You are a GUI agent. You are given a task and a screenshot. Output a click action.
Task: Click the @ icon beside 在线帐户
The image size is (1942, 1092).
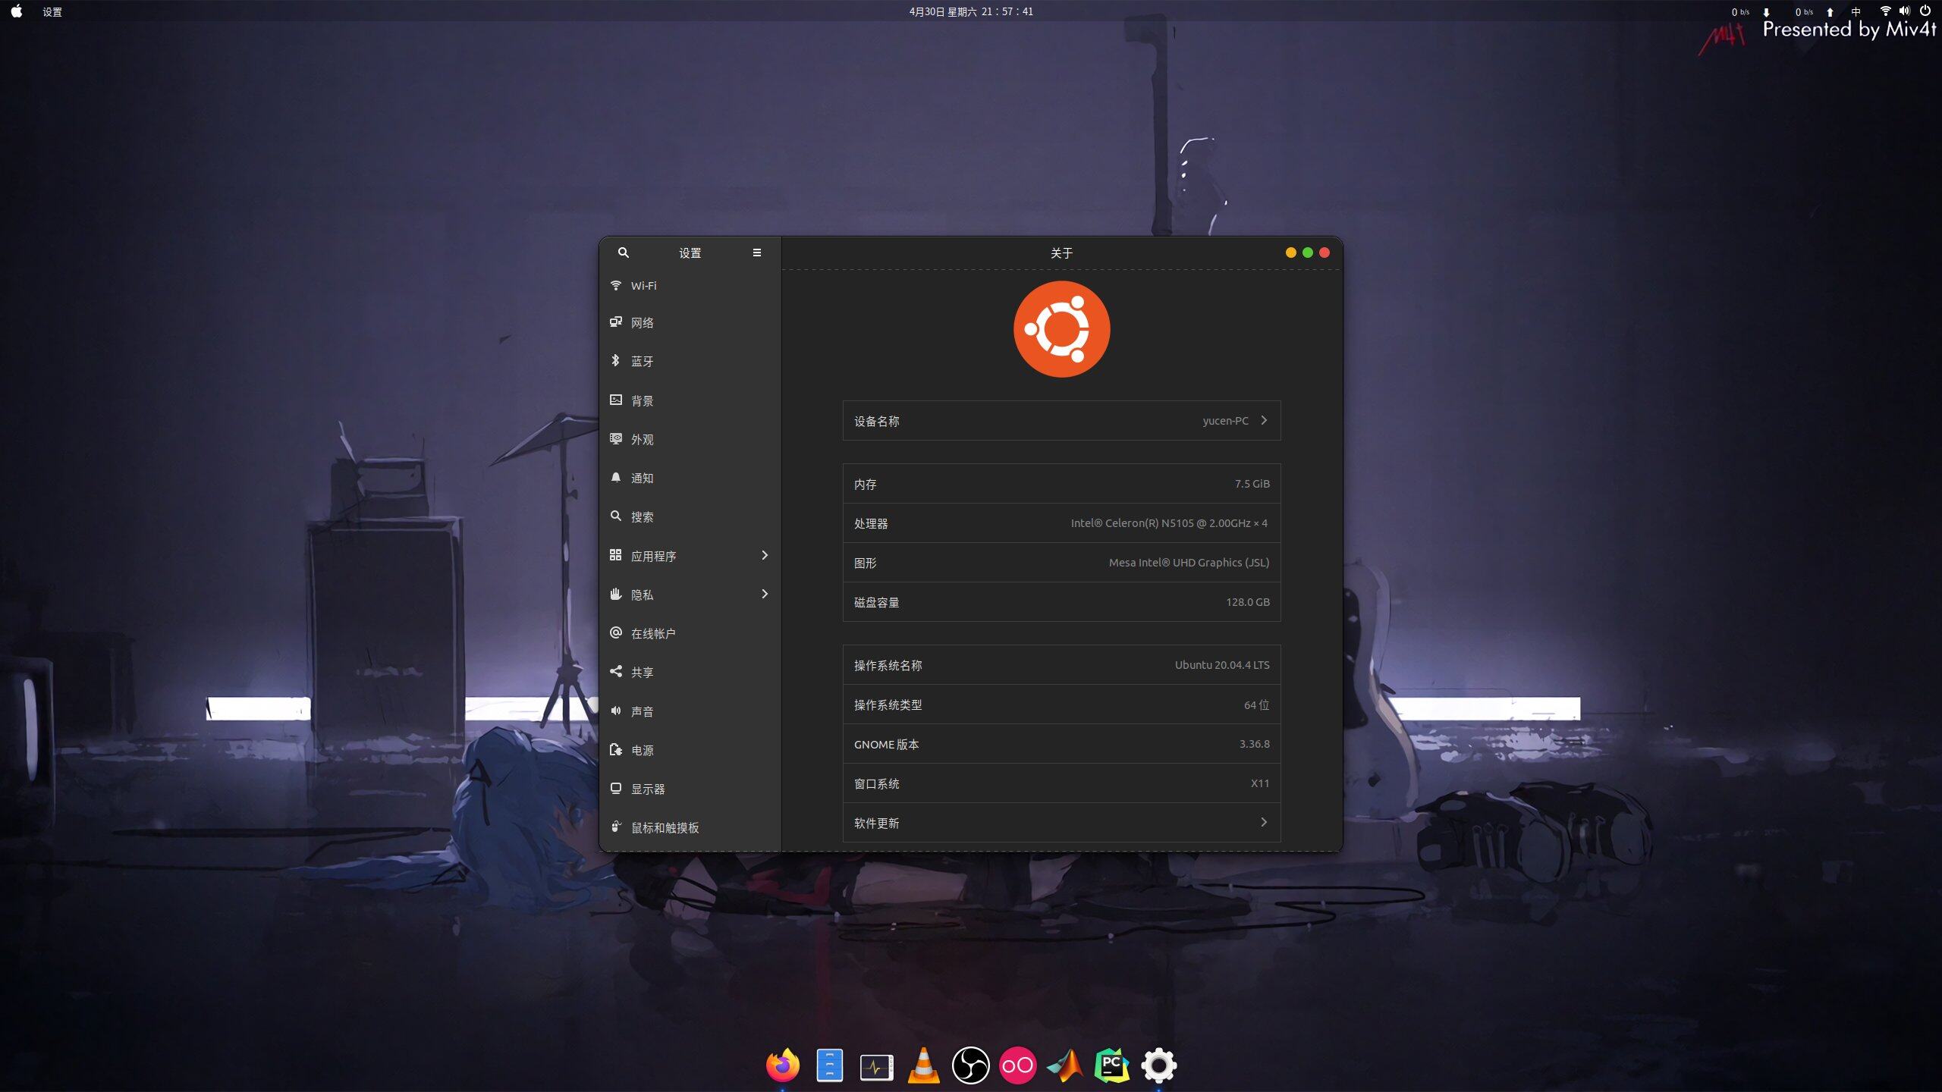point(616,632)
